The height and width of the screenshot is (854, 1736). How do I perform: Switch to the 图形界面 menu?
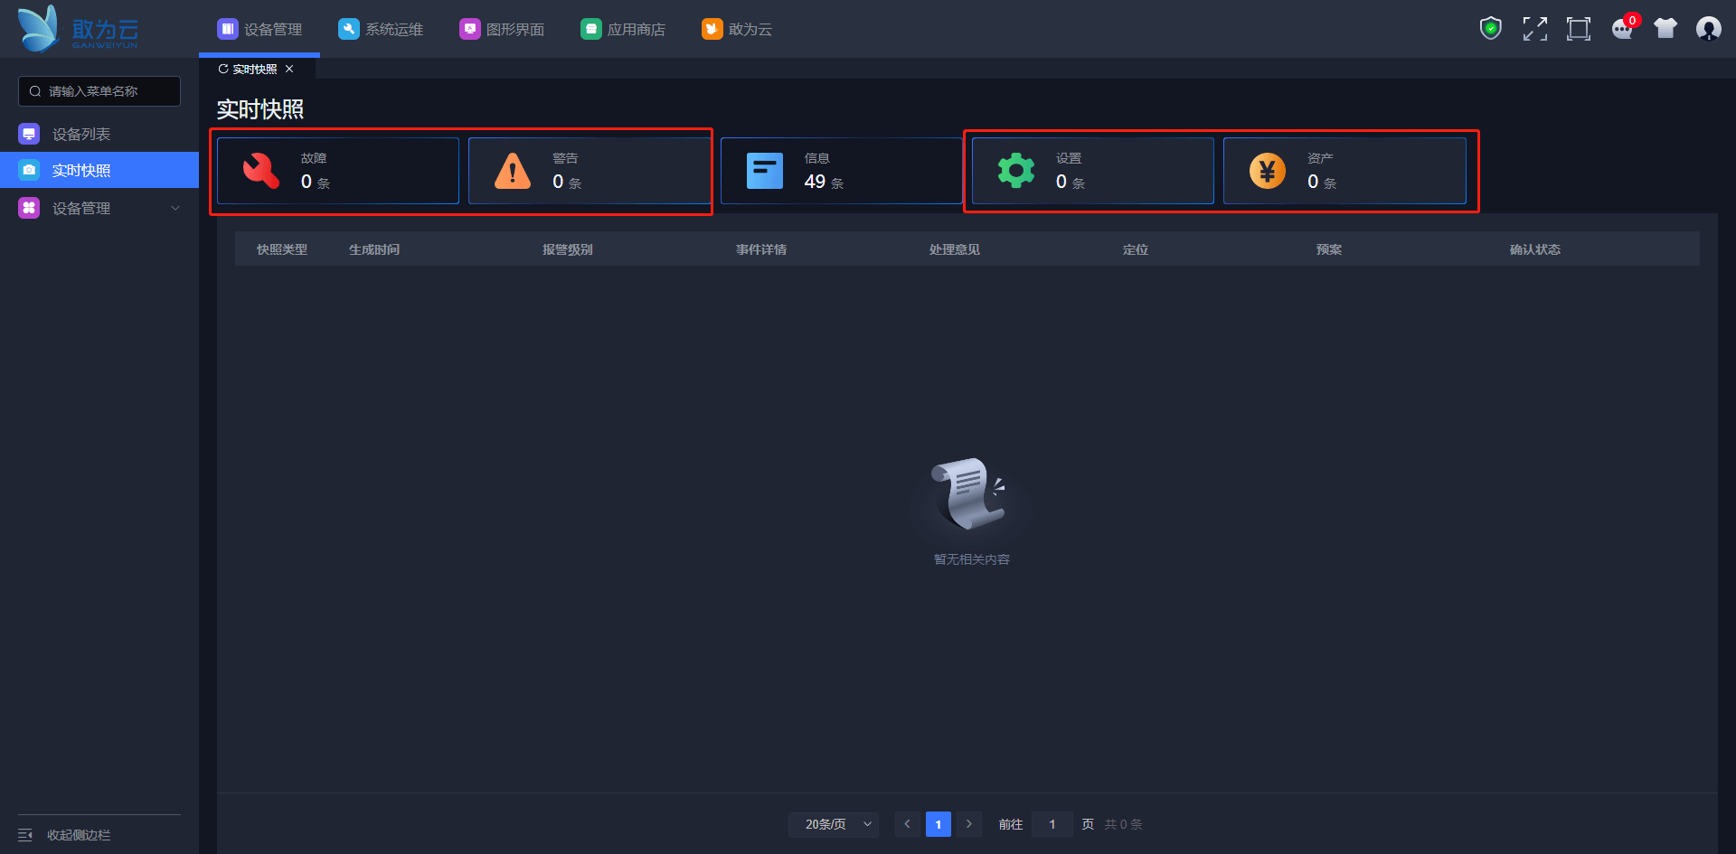[x=502, y=29]
